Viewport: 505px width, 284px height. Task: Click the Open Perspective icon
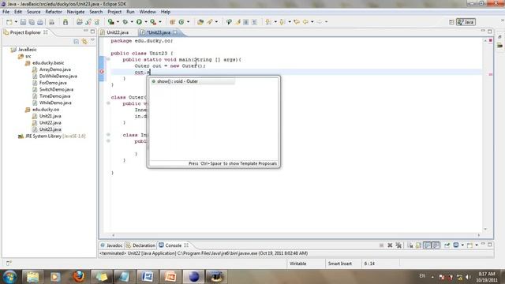pos(451,22)
